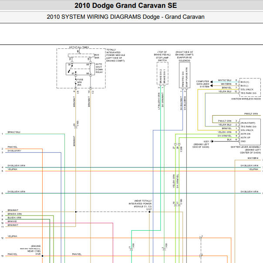Click the 'PNK/LT GRN' label at pin 3

point(225,121)
